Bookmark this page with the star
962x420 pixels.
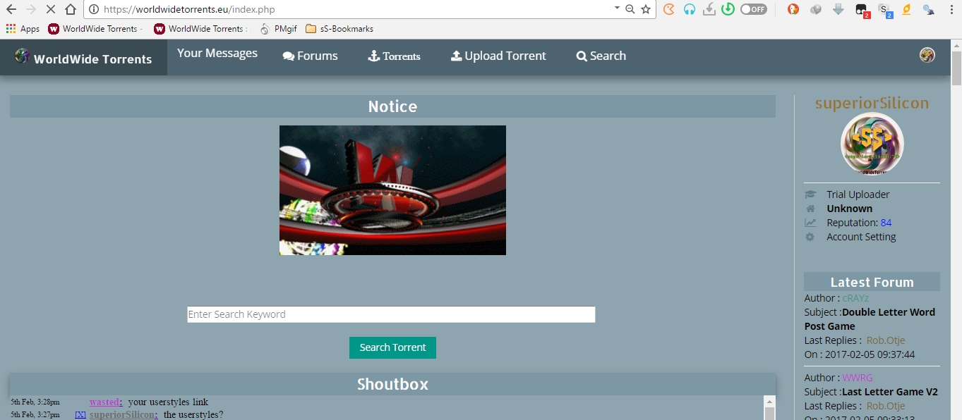click(646, 9)
